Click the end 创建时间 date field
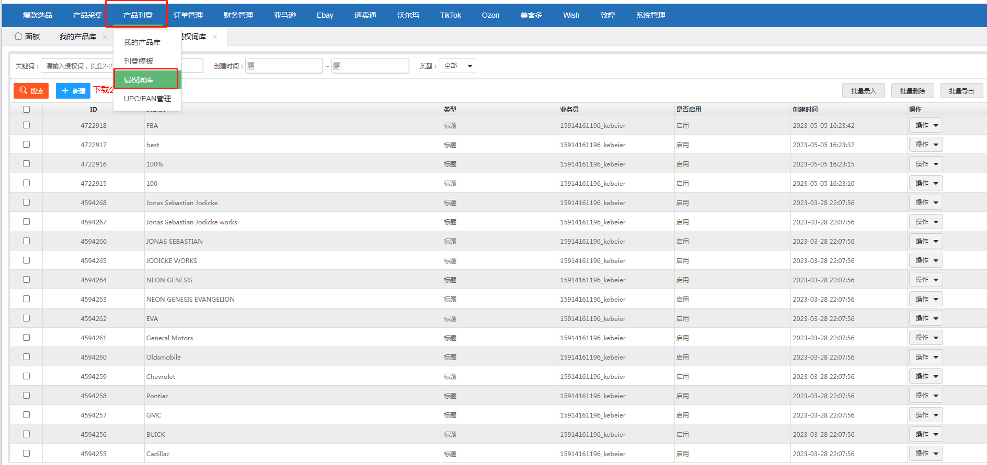The width and height of the screenshot is (987, 465). (370, 66)
